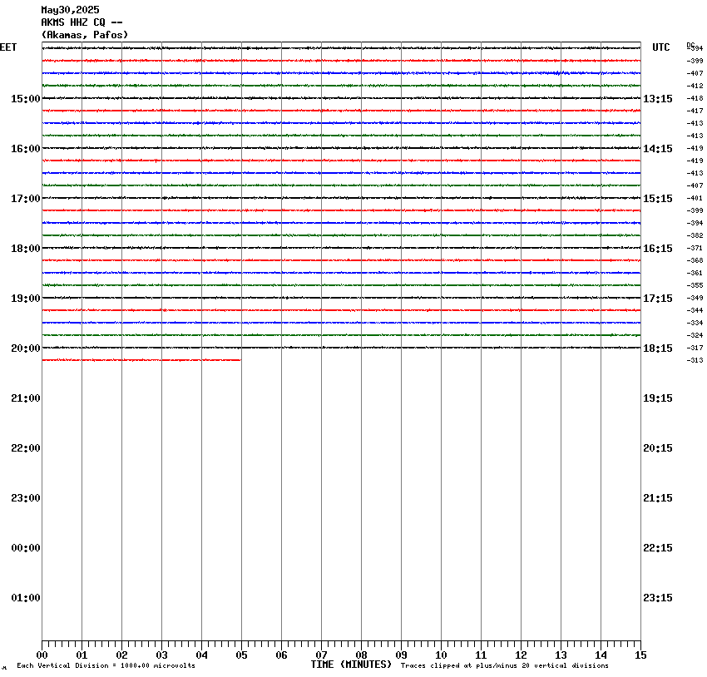
Task: Click the 10 minute tick label
Action: coord(441,655)
